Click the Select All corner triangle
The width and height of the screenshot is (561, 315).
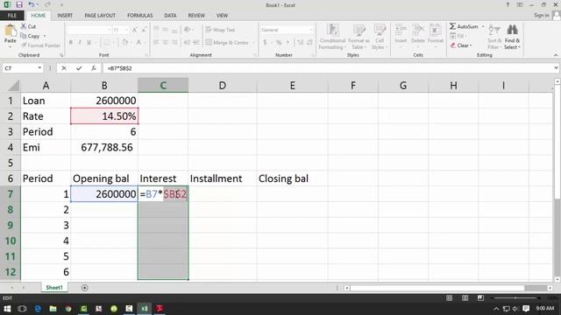(14, 86)
